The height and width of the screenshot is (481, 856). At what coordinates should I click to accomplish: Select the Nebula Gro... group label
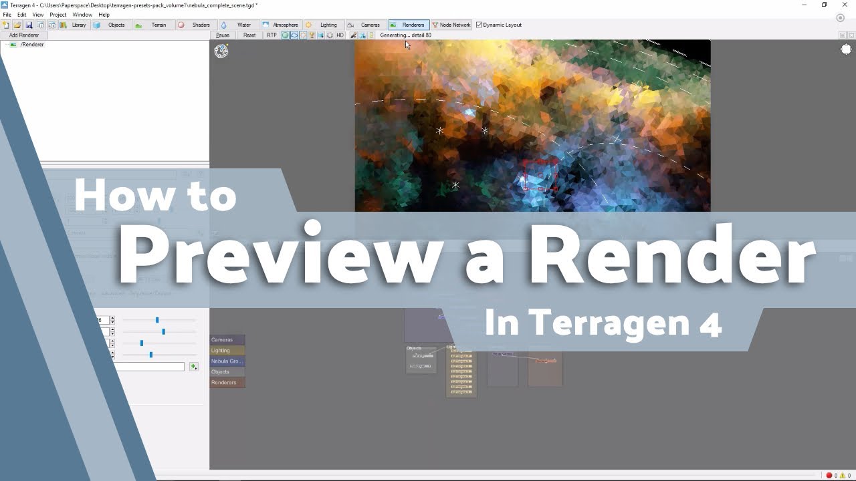[227, 361]
